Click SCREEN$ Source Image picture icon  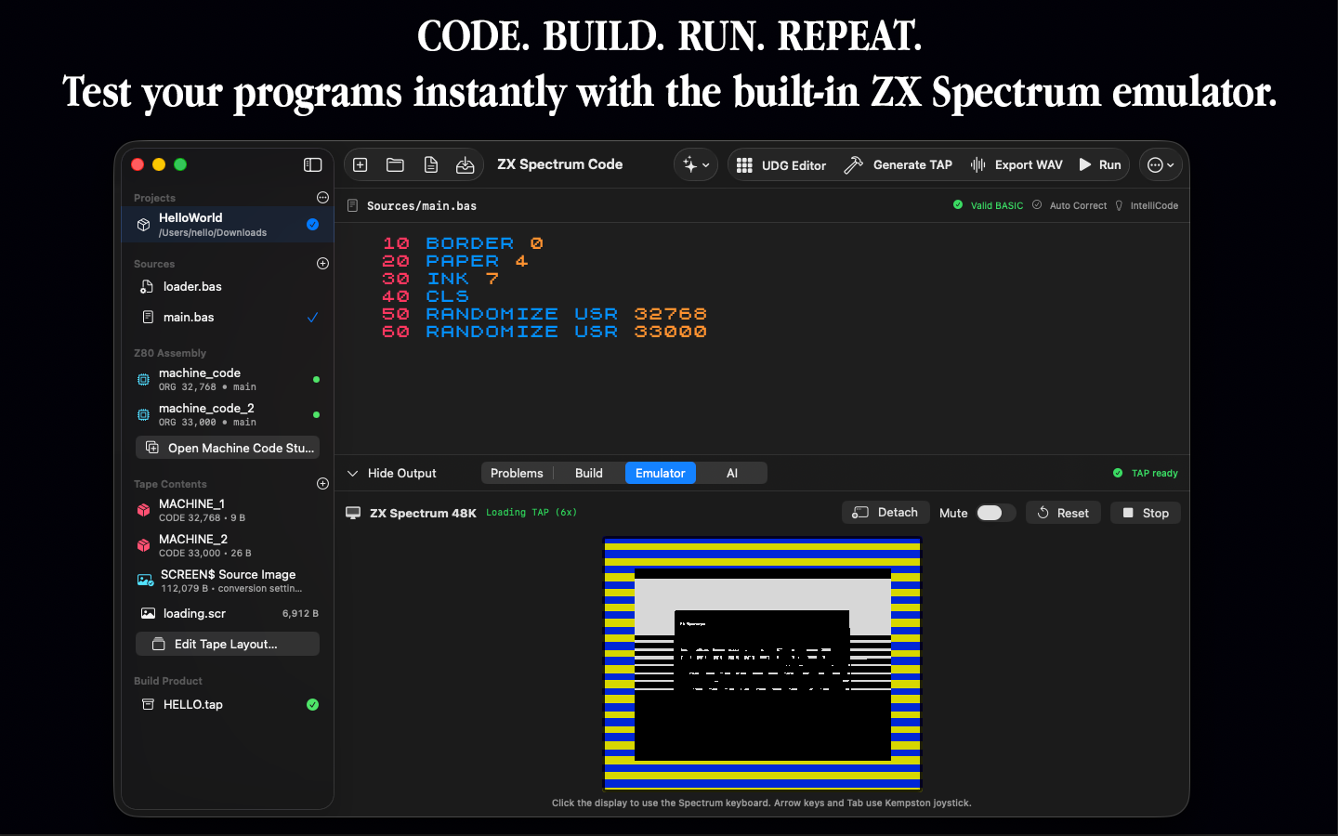point(145,581)
